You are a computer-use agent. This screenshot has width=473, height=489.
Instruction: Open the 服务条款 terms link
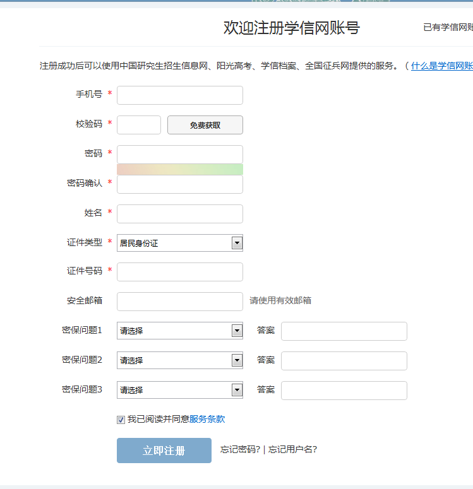pyautogui.click(x=207, y=419)
